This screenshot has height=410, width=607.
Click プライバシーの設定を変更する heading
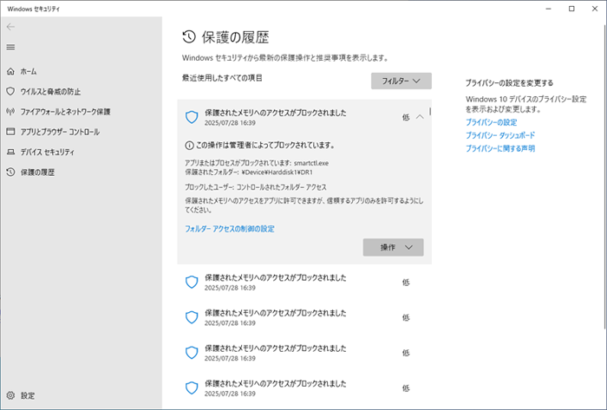(x=509, y=82)
